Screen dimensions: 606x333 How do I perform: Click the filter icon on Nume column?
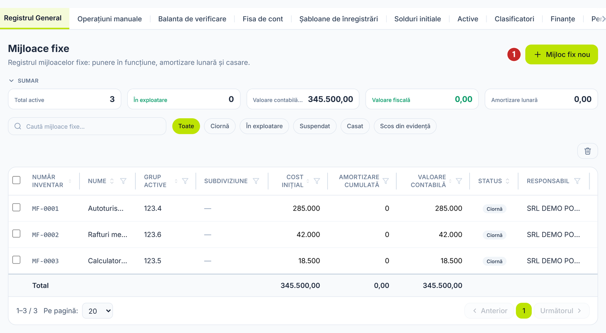123,181
